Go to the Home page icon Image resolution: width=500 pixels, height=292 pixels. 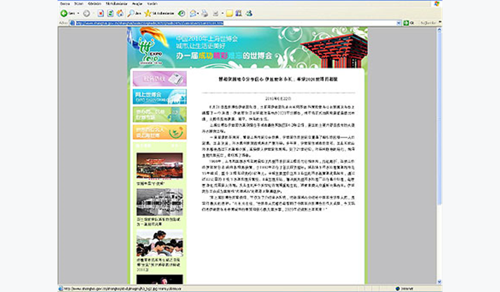pyautogui.click(x=121, y=13)
